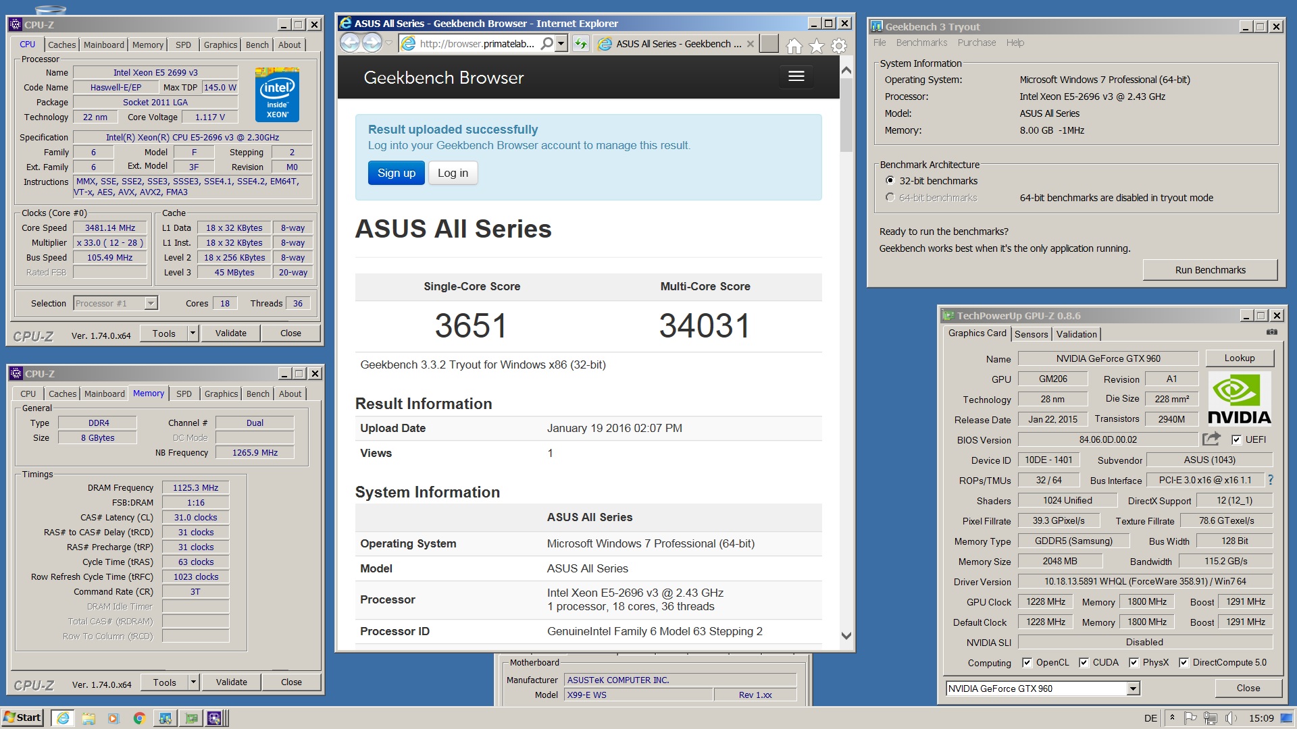
Task: Toggle the DirectCompute 5.0 checkbox
Action: coord(1184,662)
